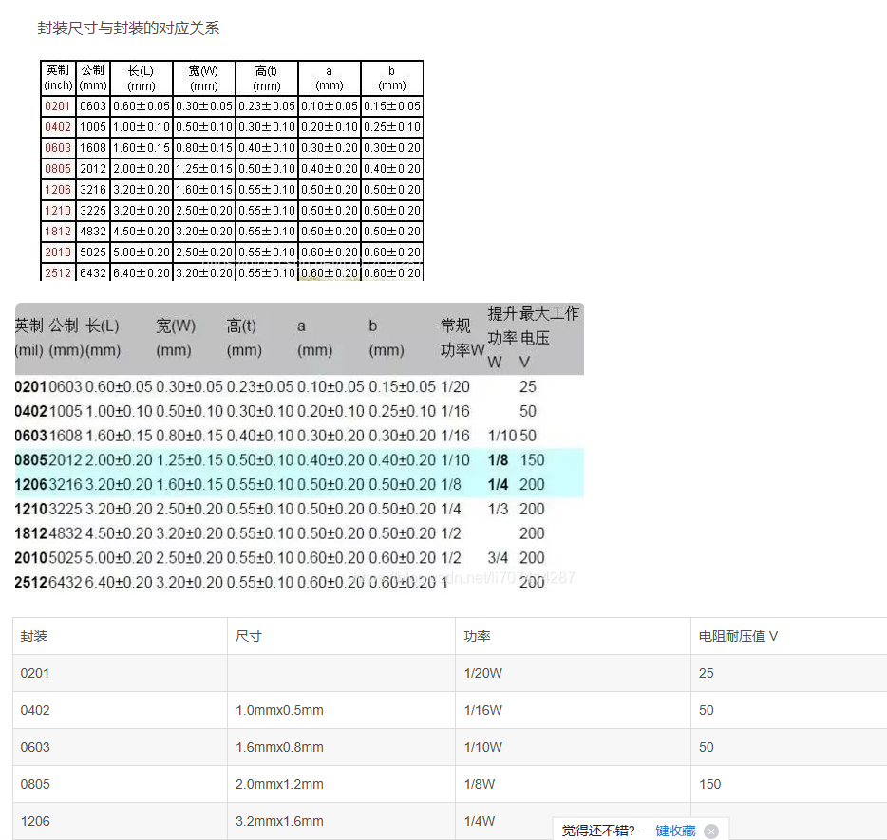The width and height of the screenshot is (887, 840).
Task: Click the 尺寸 column header
Action: (x=249, y=636)
